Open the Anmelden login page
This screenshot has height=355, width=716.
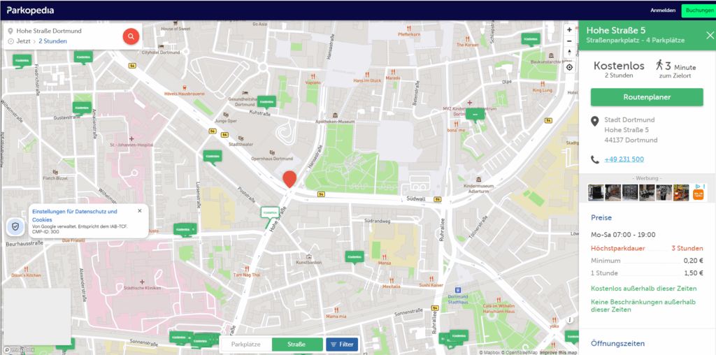(663, 10)
